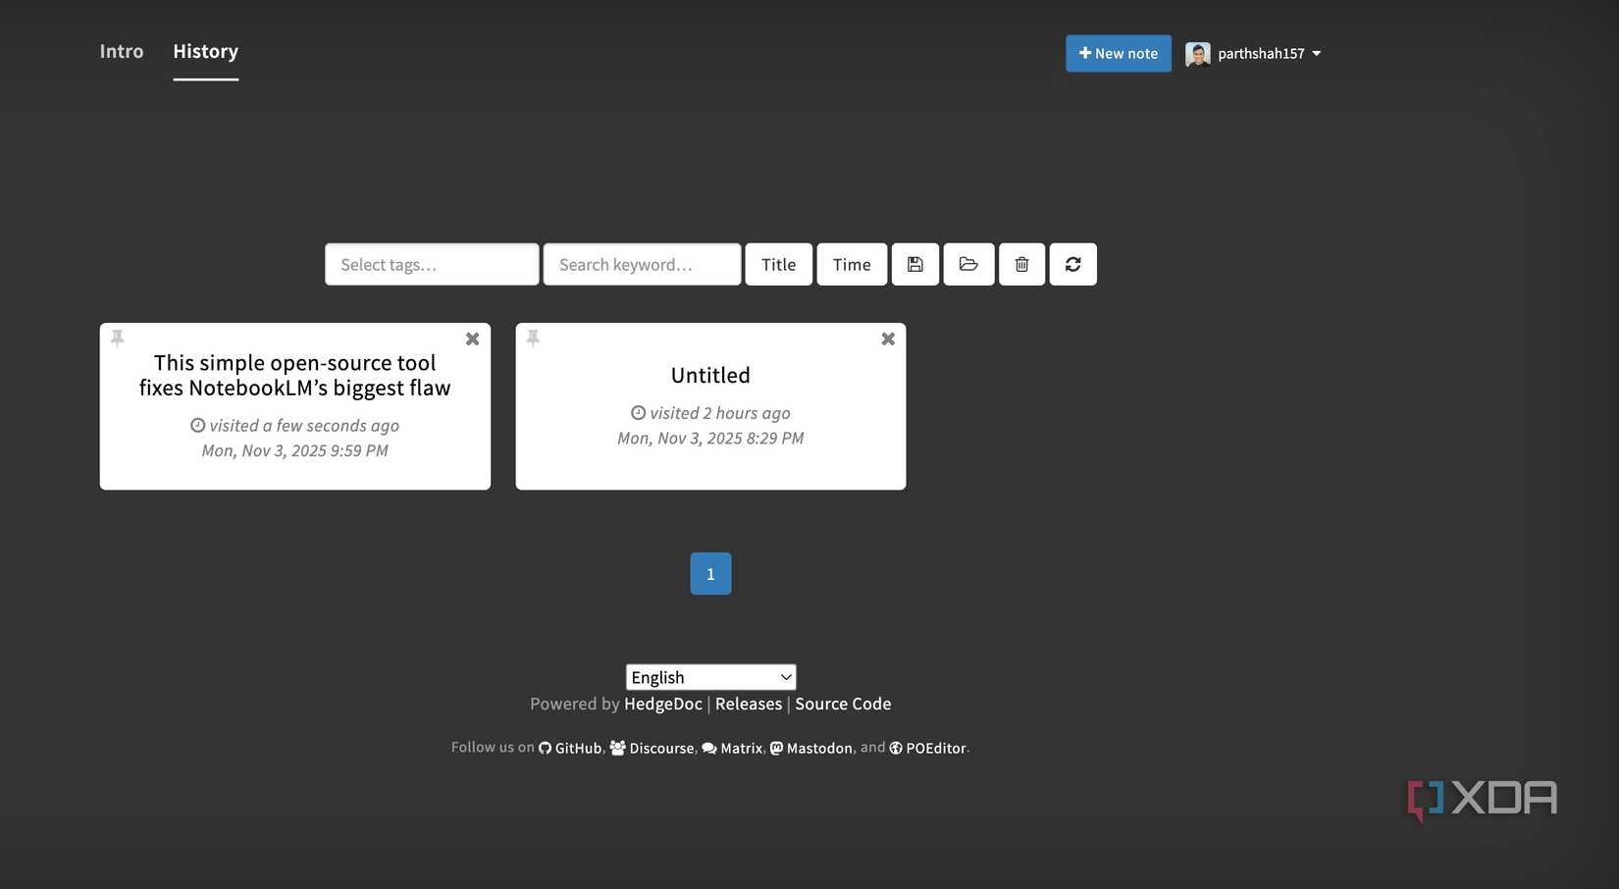
Task: Open the Source Code link
Action: 842,704
